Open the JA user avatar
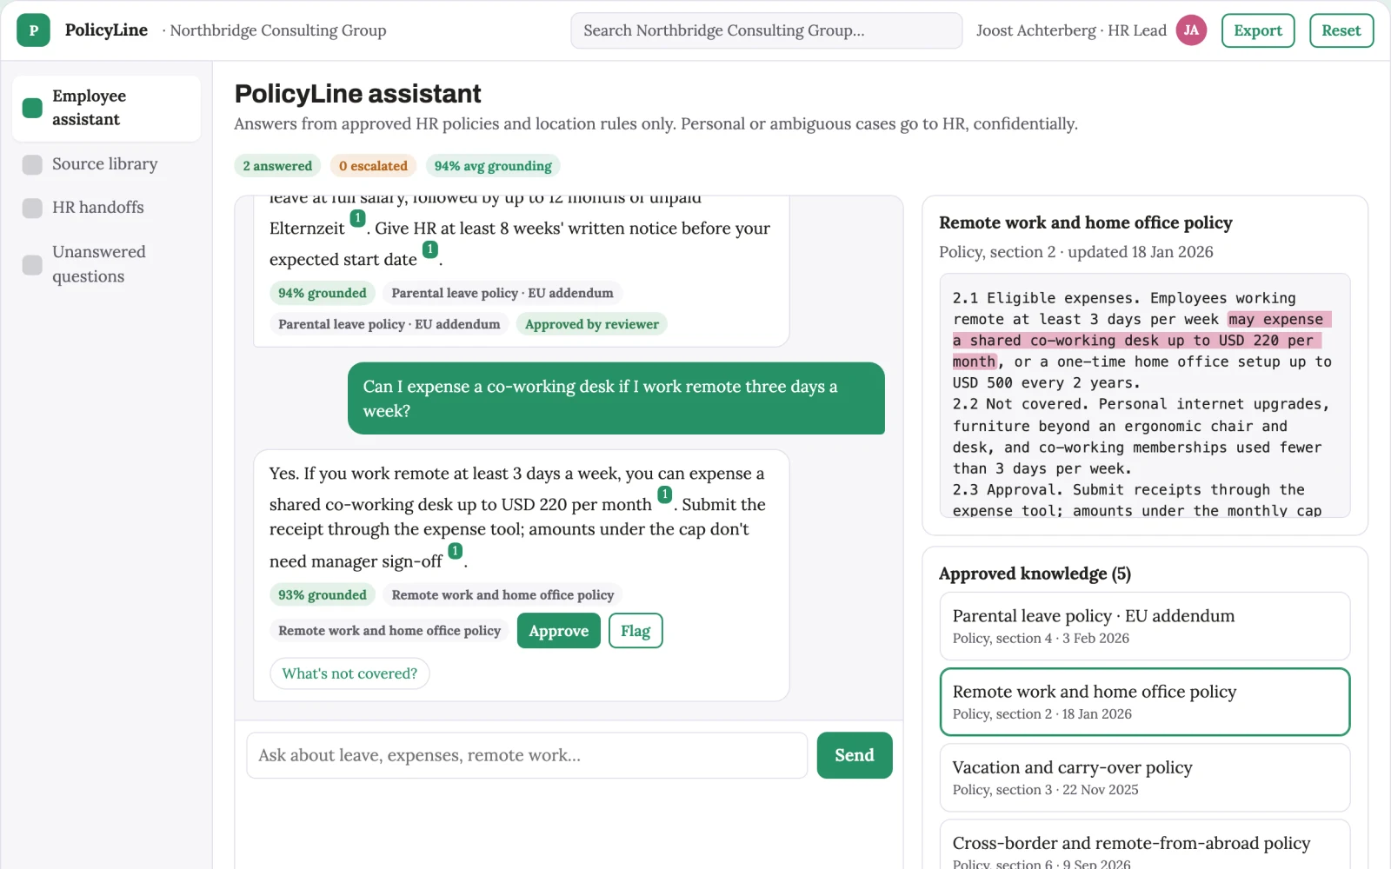This screenshot has height=869, width=1391. click(1191, 30)
